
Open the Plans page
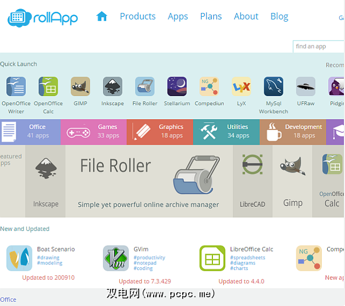pyautogui.click(x=211, y=16)
